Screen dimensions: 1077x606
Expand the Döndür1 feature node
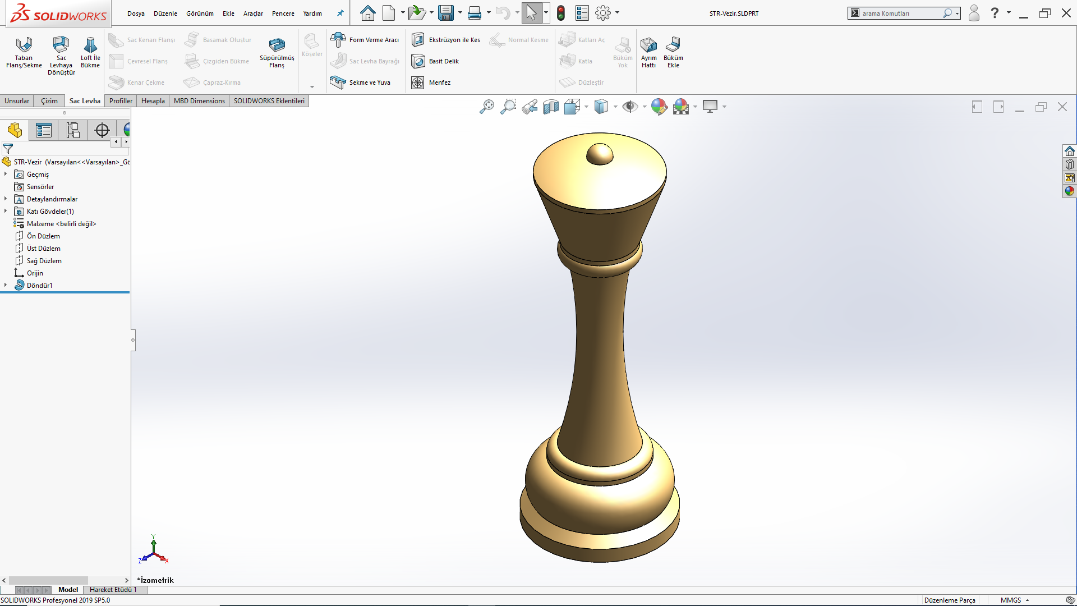[x=6, y=285]
